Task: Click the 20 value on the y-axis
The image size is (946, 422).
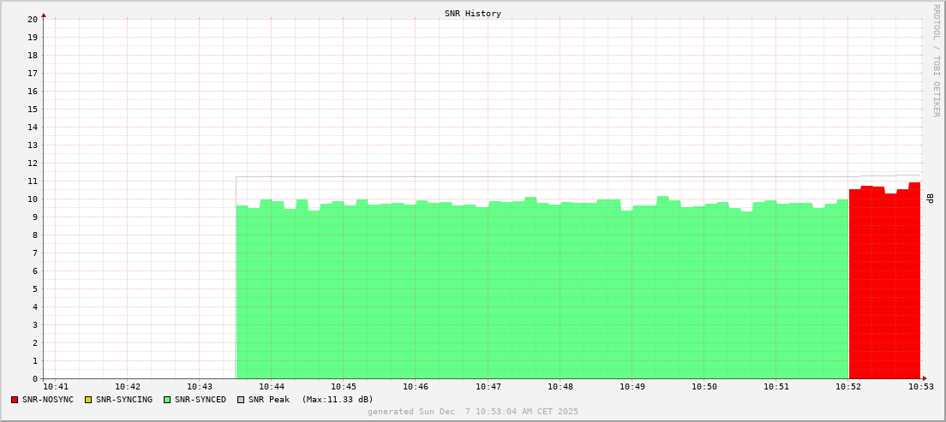Action: 32,19
